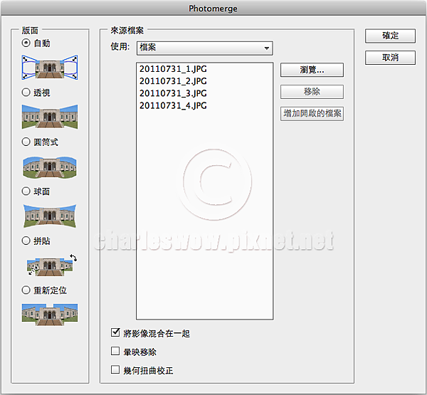The height and width of the screenshot is (395, 427).
Task: Select file 20110731_3.JPG in the list
Action: [173, 93]
